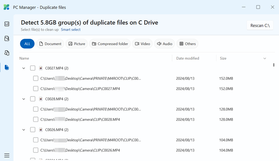Click the C0027.MP4 video file icon
Viewport: 279px width, 161px height.
41,68
